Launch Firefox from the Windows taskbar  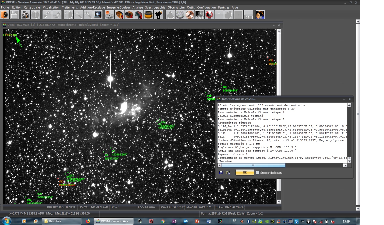tap(88, 221)
